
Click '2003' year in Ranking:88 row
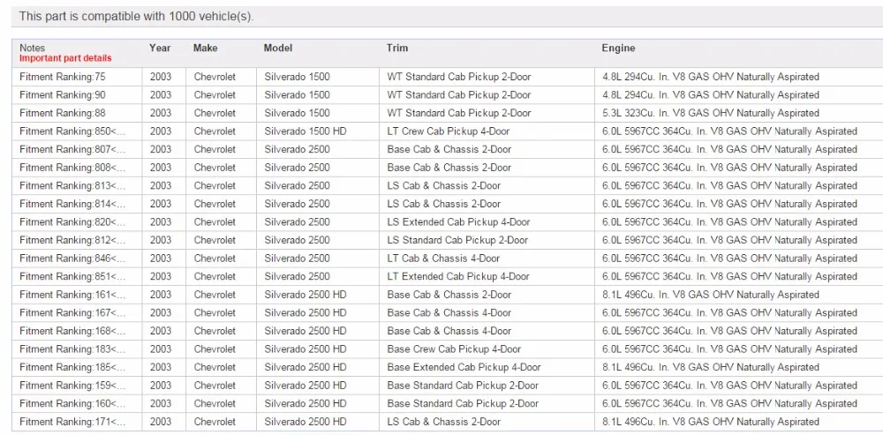tap(164, 113)
